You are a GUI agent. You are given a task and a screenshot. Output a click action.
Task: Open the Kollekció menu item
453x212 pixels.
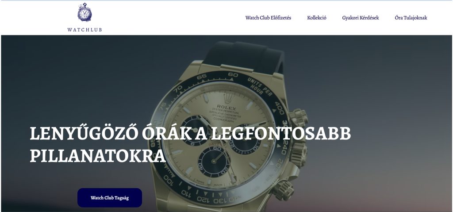(317, 18)
